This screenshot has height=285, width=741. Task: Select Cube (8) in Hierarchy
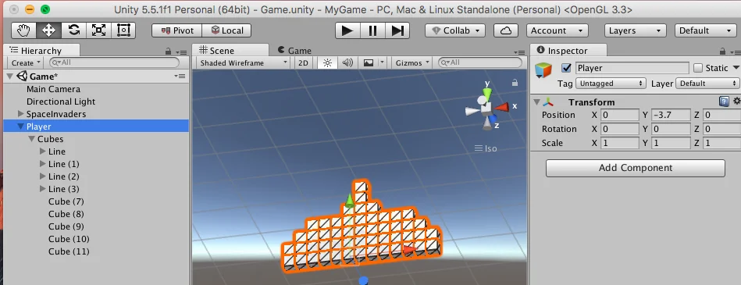[66, 214]
